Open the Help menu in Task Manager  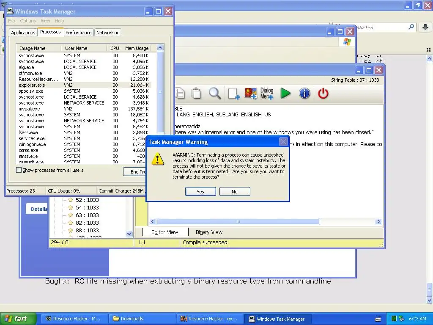pyautogui.click(x=59, y=21)
